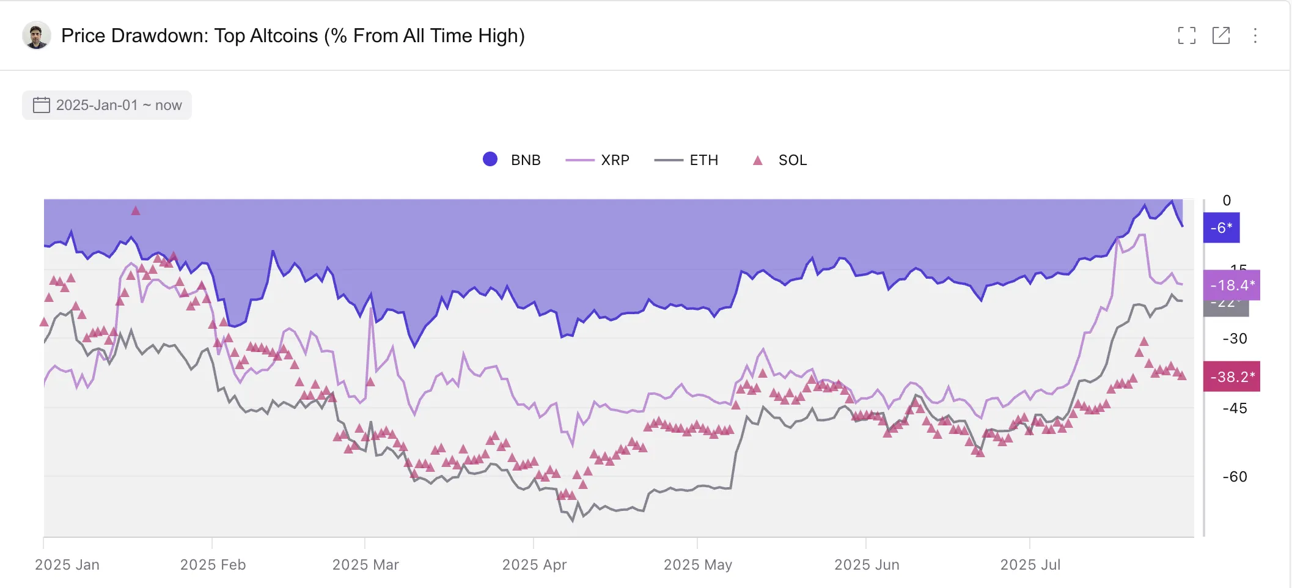Open chart in new window icon

(x=1220, y=35)
